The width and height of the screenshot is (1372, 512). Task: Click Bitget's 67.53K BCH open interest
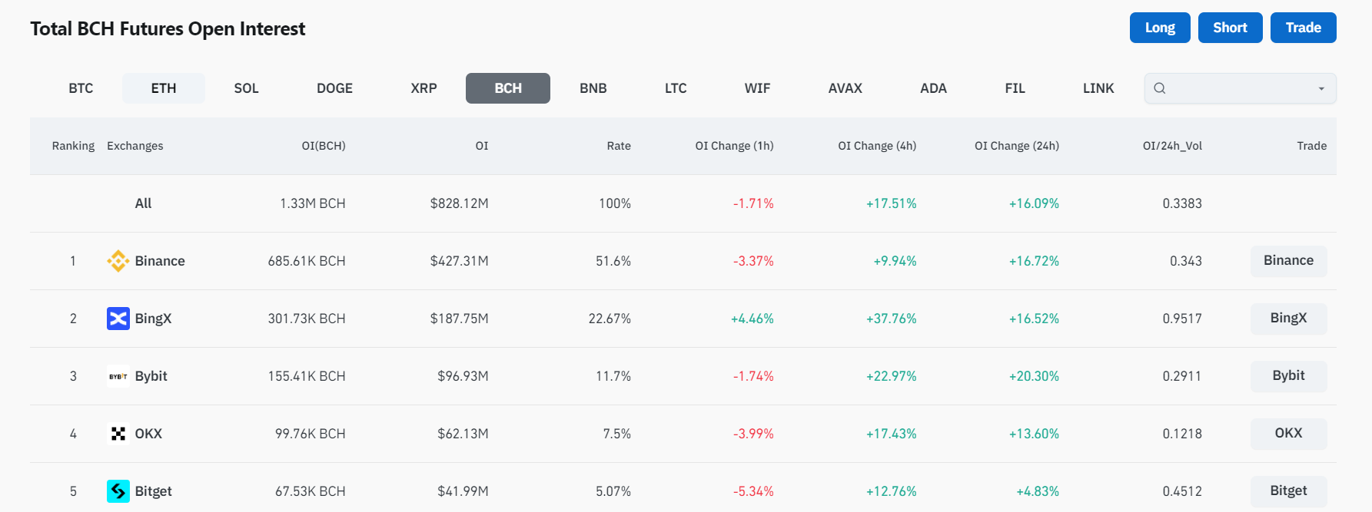tap(311, 491)
